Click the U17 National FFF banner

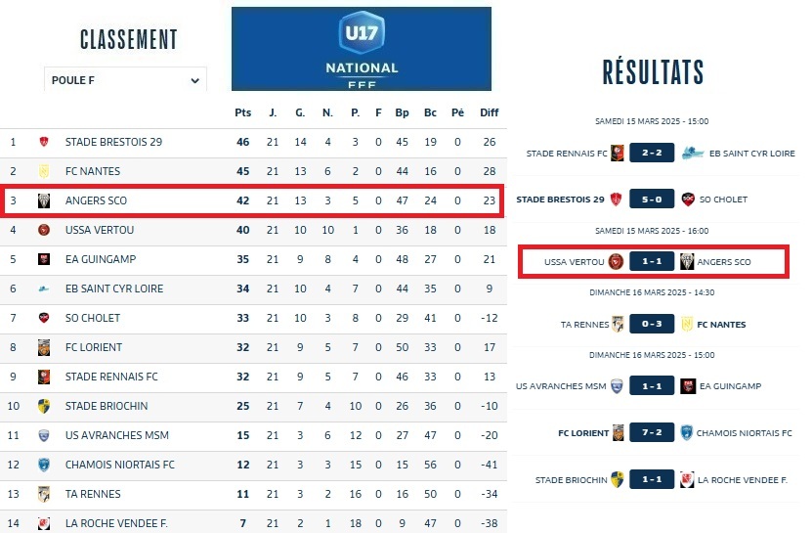point(362,49)
